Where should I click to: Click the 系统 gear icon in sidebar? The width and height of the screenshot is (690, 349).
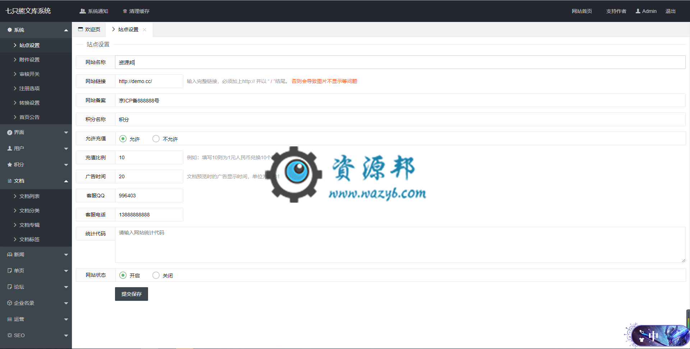(x=10, y=30)
